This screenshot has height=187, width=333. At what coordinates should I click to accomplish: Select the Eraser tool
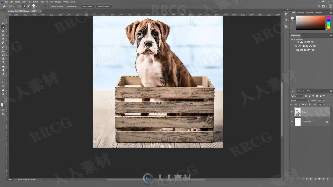[3, 58]
